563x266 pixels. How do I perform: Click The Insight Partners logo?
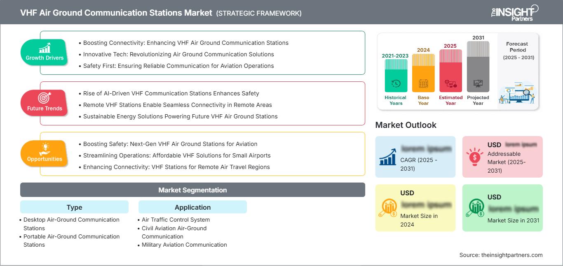[x=514, y=12]
